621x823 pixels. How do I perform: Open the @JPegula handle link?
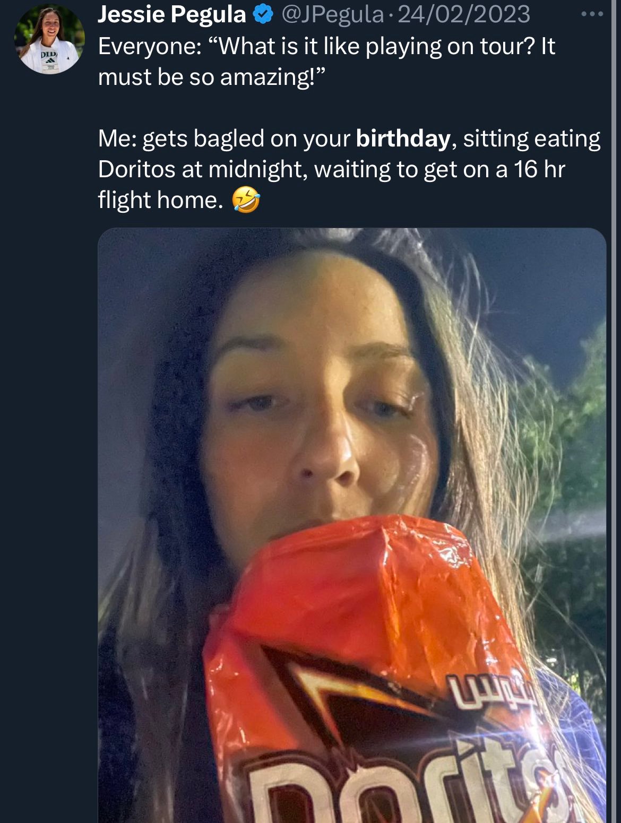(x=332, y=14)
